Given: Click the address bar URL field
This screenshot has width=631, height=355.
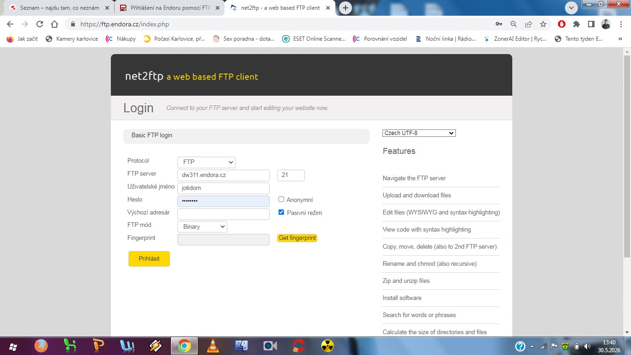Looking at the screenshot, I should pyautogui.click(x=277, y=24).
